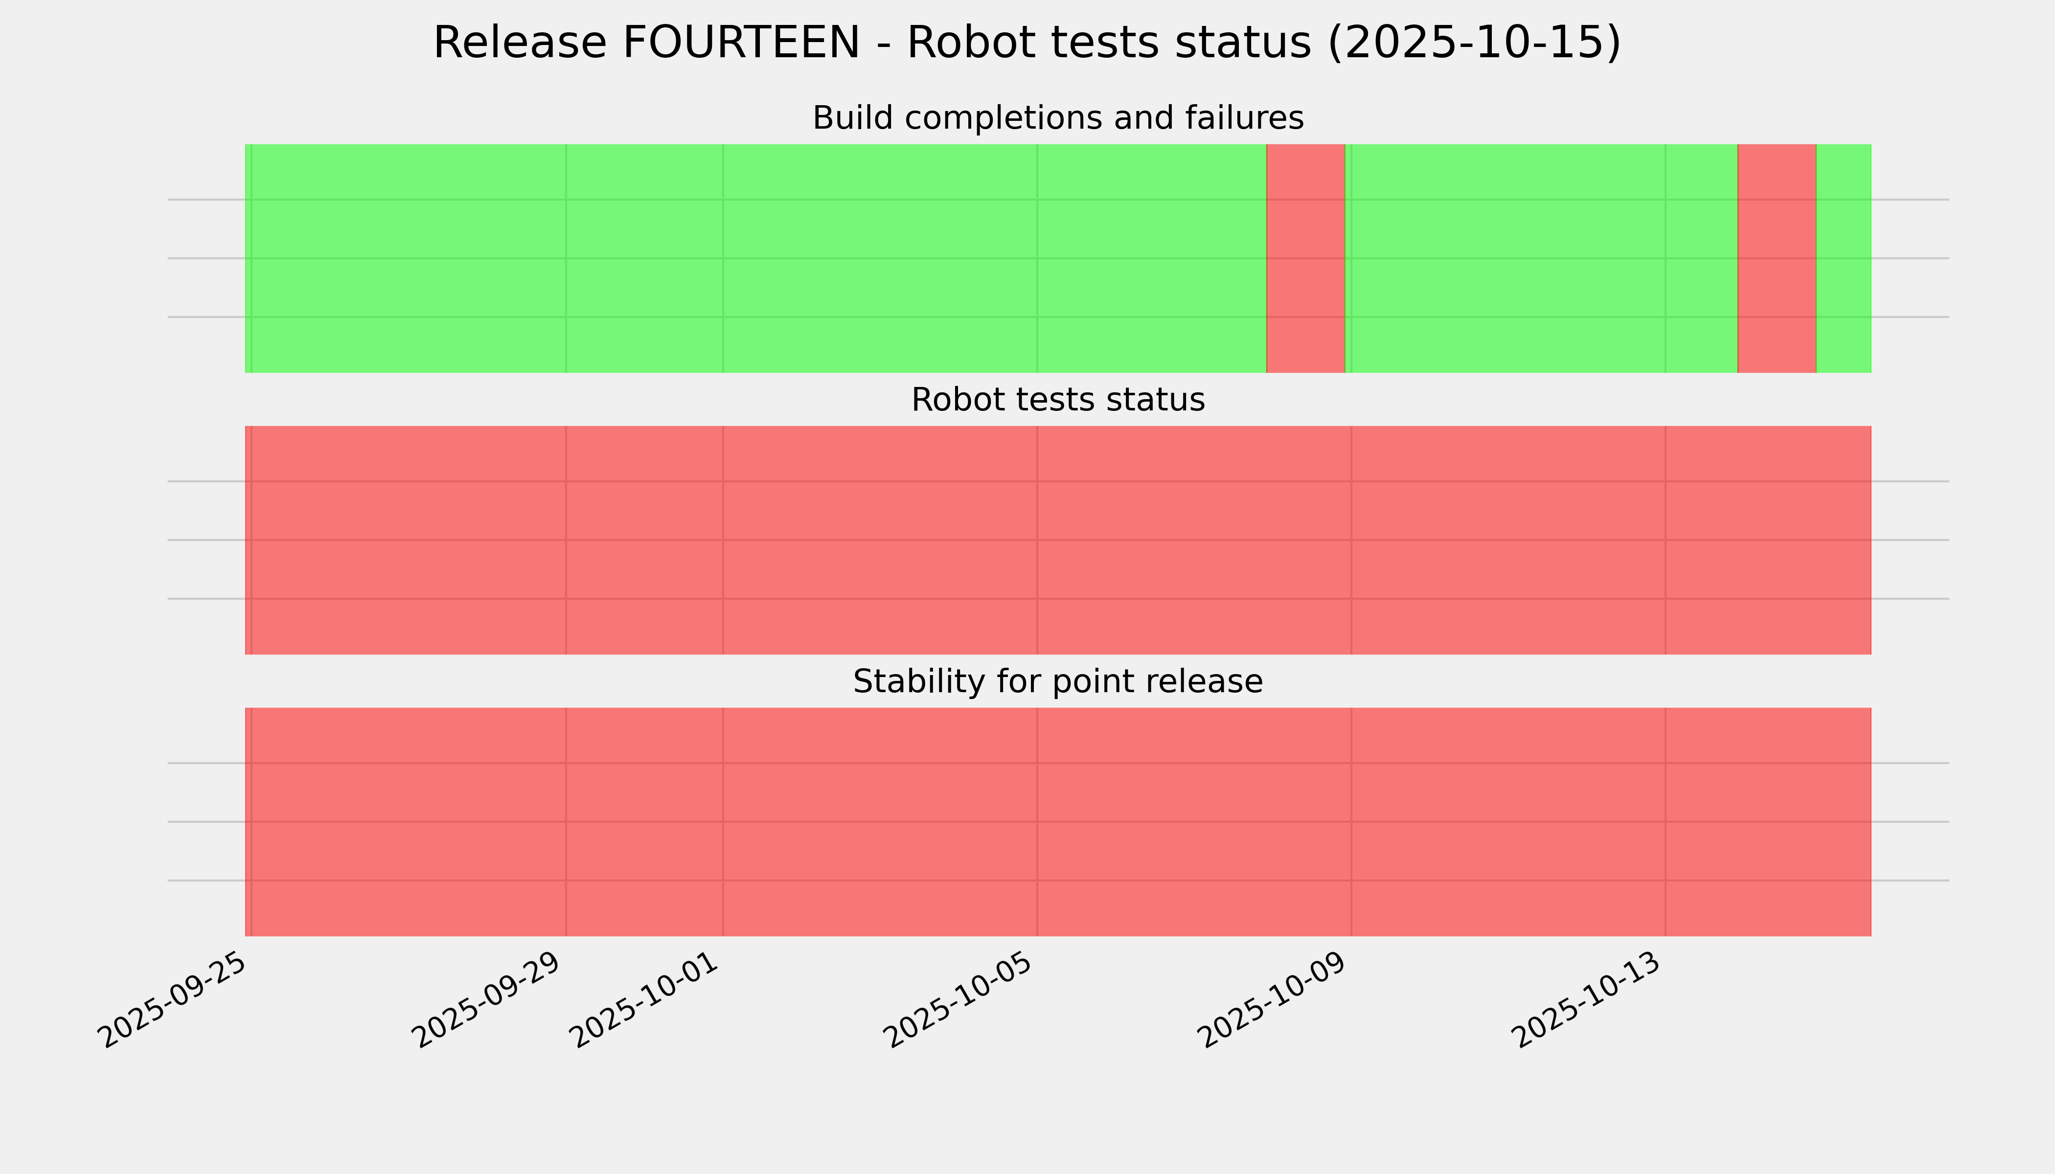This screenshot has width=2055, height=1174.
Task: Select green build area between 2025-10-01 and 2025-10-05 gridlines
Action: pos(879,258)
